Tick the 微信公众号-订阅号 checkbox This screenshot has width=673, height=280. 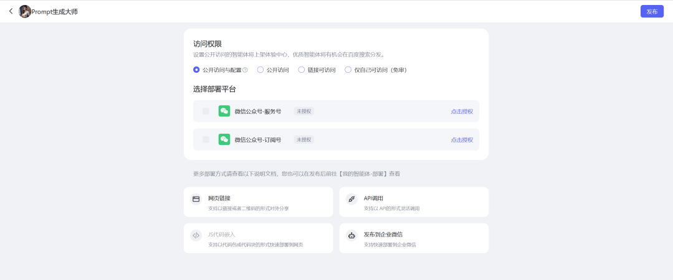[206, 139]
